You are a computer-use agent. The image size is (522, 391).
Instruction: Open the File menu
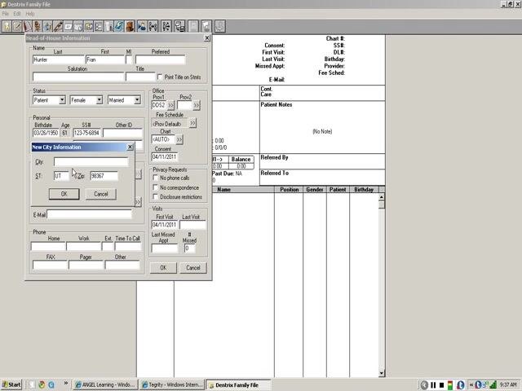click(6, 14)
